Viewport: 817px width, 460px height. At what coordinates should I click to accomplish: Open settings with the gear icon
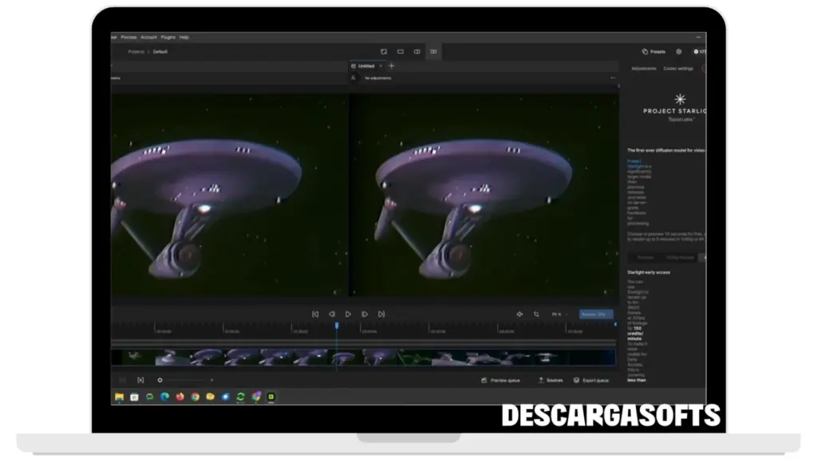[678, 52]
